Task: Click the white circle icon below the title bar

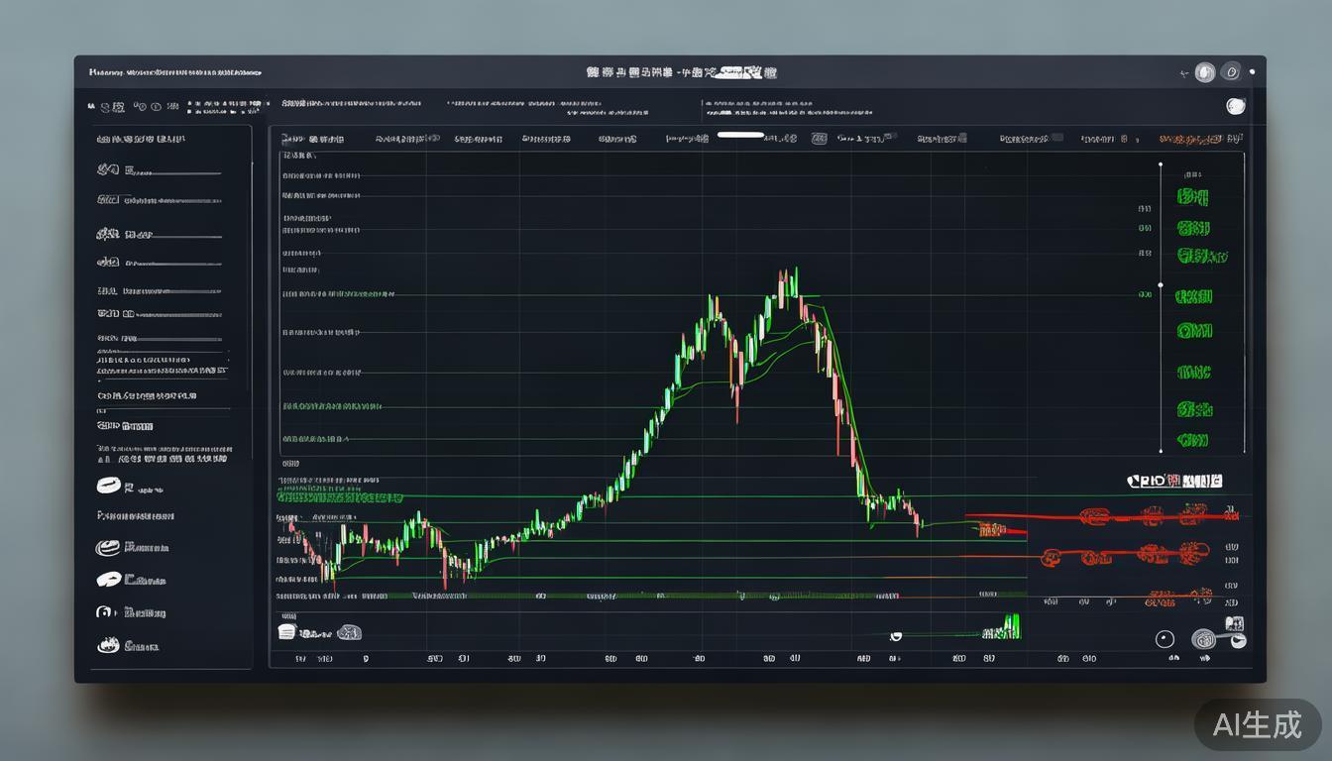Action: point(1235,106)
